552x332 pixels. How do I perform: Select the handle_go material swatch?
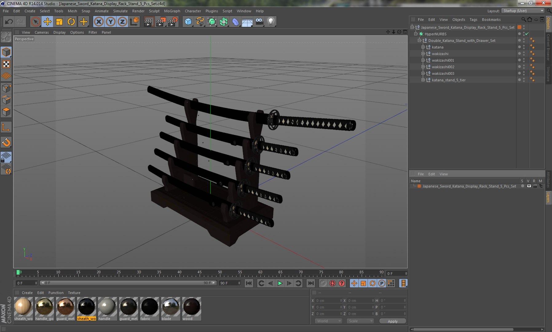click(x=44, y=309)
